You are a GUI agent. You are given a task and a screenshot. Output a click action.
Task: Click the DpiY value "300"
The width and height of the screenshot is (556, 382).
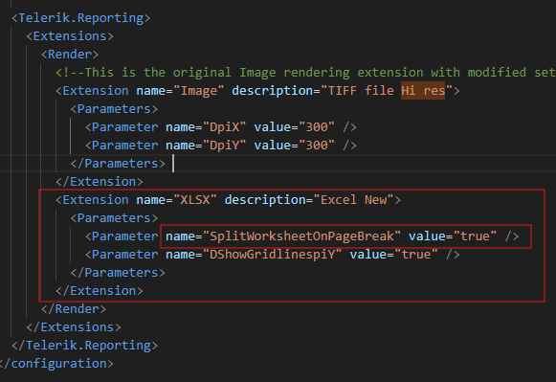317,146
